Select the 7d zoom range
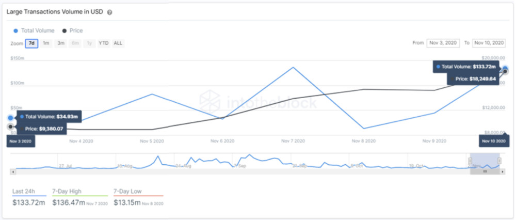The width and height of the screenshot is (516, 220). (x=31, y=43)
